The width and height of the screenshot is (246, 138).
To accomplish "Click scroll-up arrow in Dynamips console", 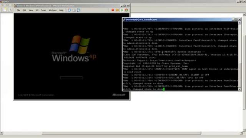I will (240, 23).
